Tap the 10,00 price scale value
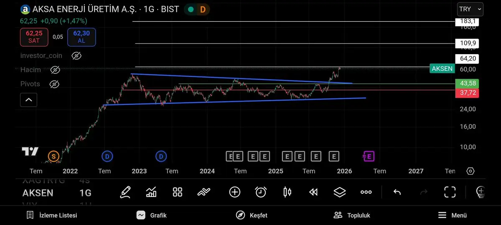 point(468,147)
